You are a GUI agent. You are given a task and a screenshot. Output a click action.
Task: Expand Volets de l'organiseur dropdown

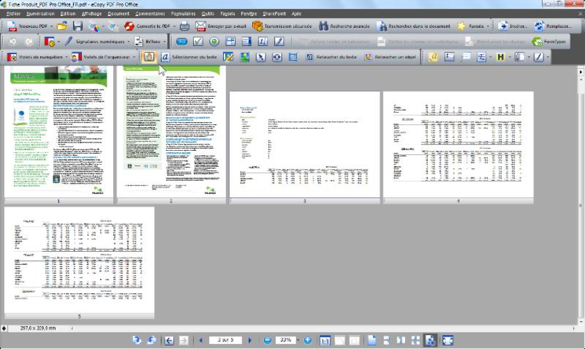133,57
